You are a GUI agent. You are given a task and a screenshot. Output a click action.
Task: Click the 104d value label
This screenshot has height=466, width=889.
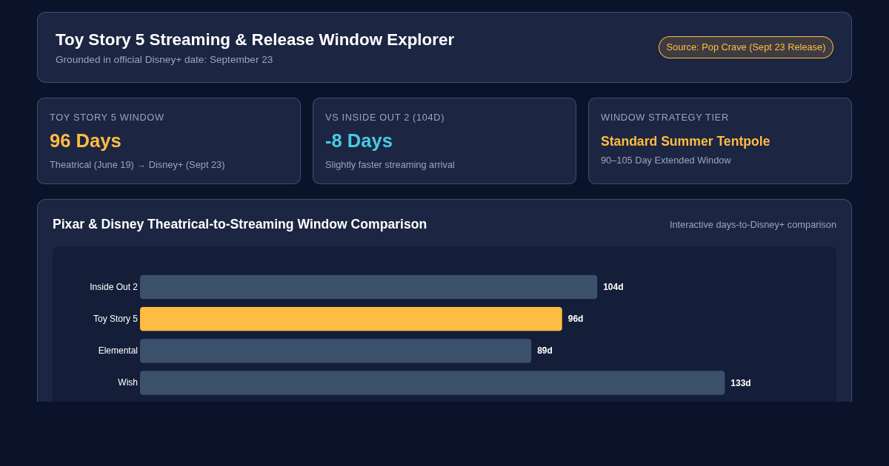tap(613, 287)
